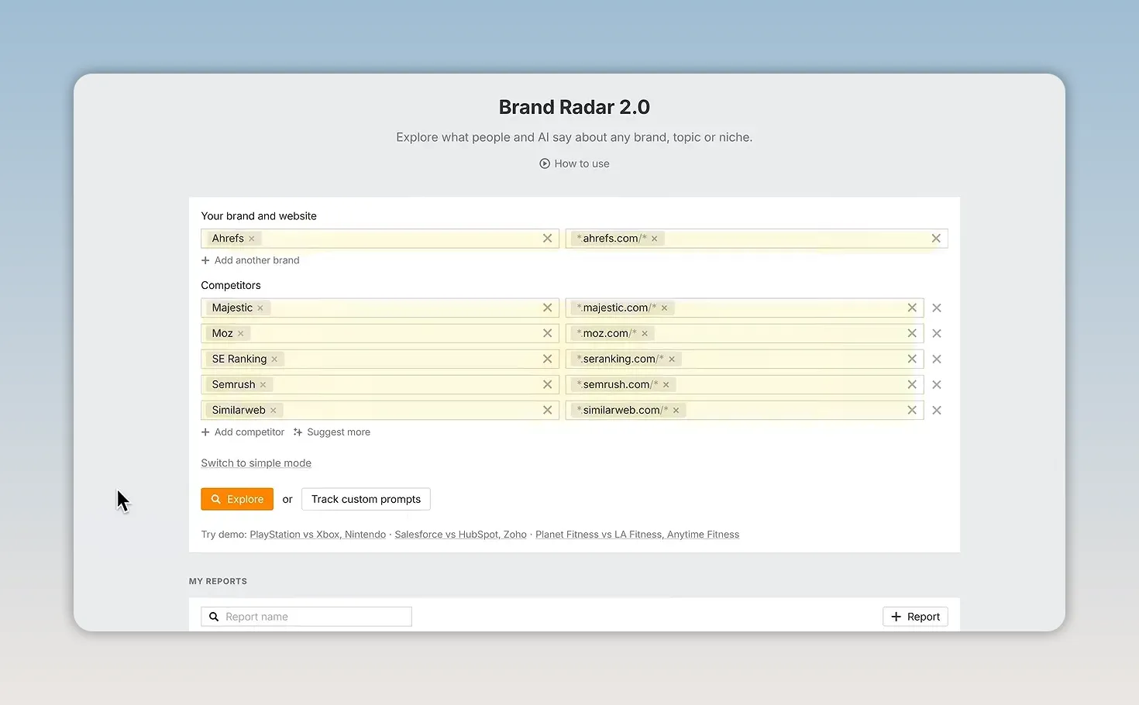Viewport: 1139px width, 705px height.
Task: Remove the seranking.com/* tag
Action: click(x=672, y=359)
